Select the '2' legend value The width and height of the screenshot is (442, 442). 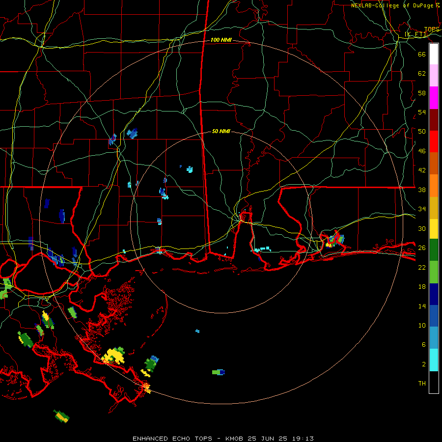424,364
